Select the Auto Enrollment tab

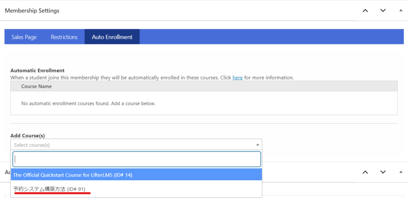pos(112,37)
